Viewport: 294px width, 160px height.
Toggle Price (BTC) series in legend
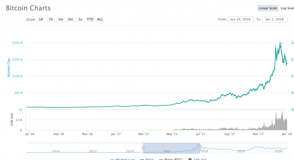171,159
